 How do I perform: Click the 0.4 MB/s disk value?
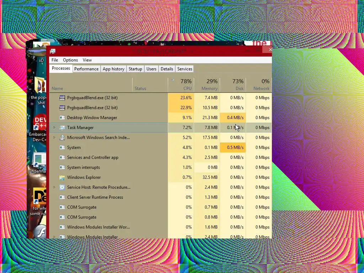click(235, 118)
